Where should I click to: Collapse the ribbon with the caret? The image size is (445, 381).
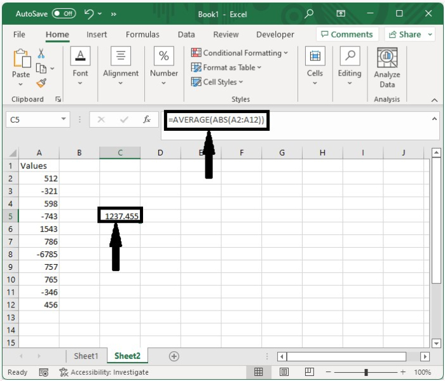pyautogui.click(x=434, y=100)
